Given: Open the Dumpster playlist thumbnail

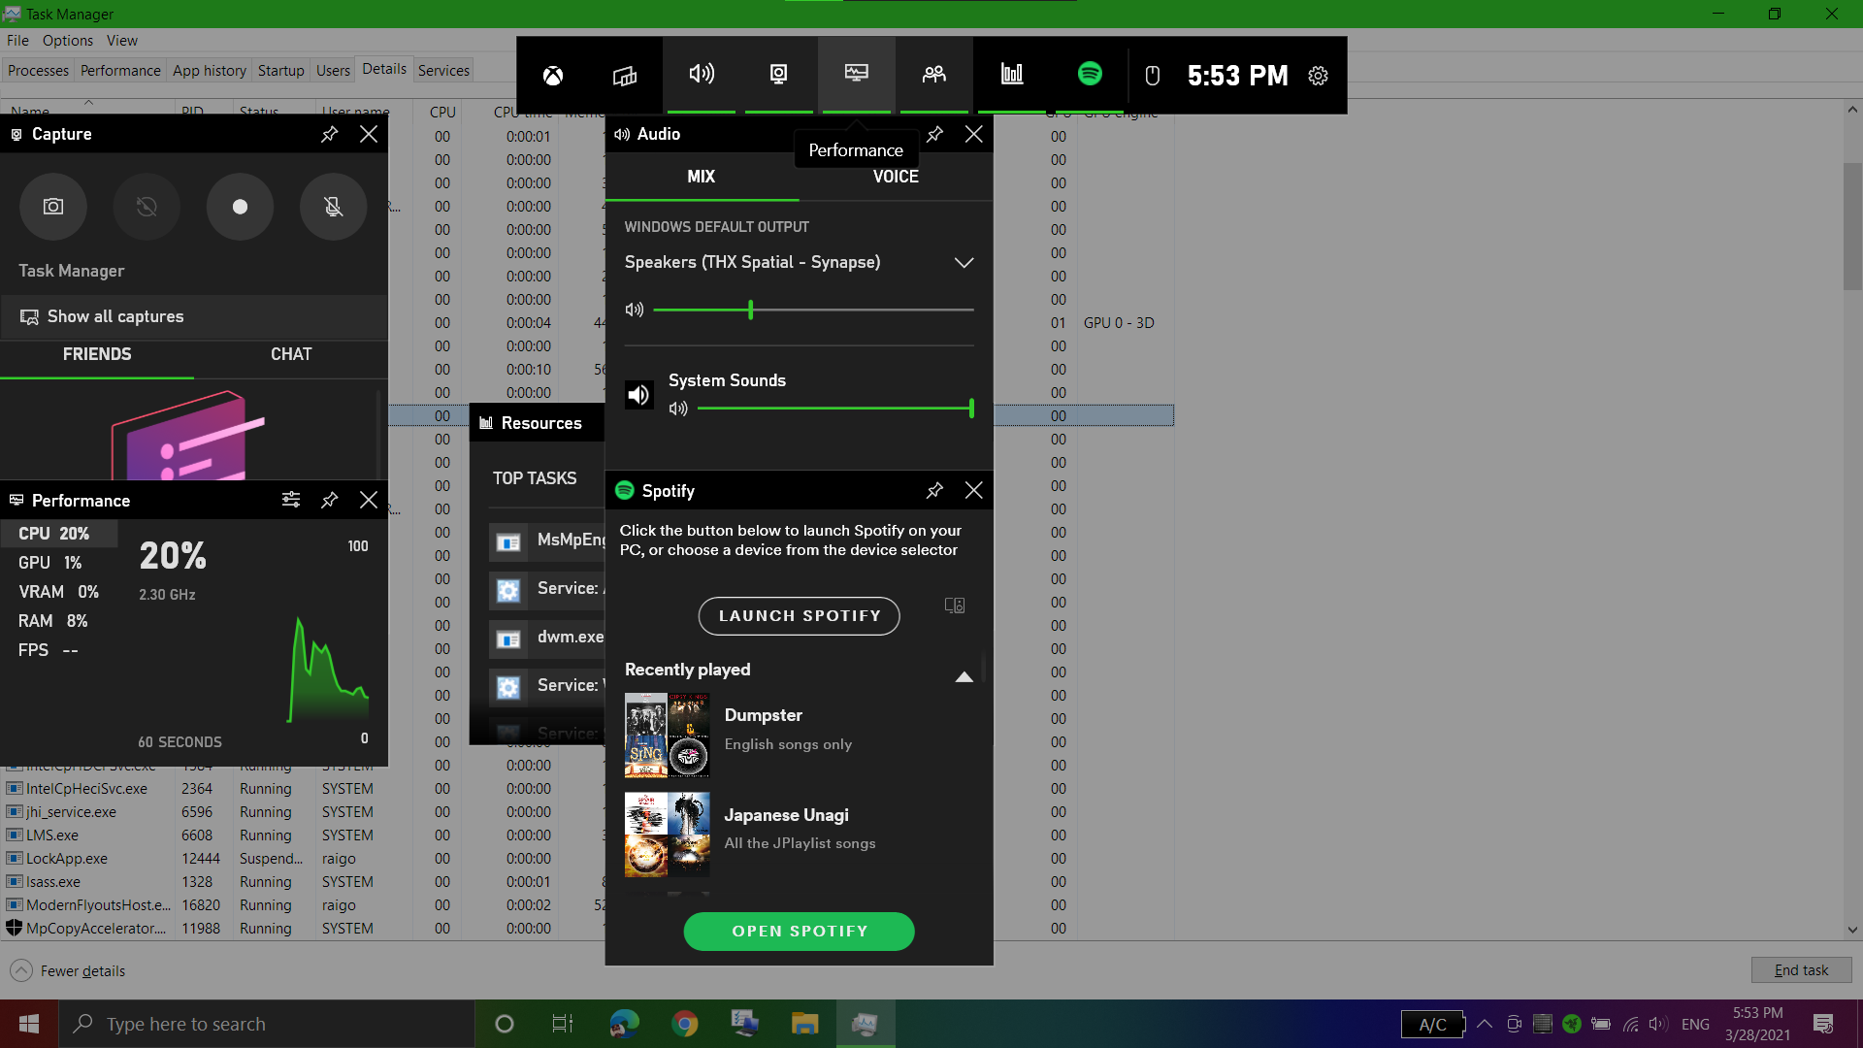Looking at the screenshot, I should tap(668, 735).
